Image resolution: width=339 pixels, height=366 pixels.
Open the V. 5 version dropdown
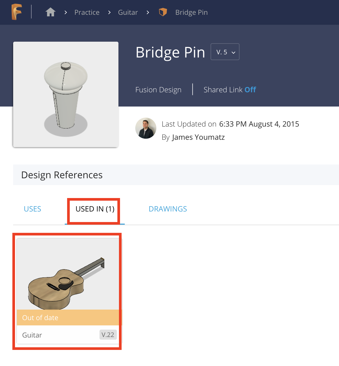pos(225,52)
